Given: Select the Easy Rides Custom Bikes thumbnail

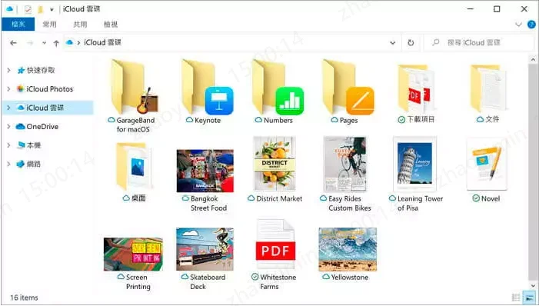Looking at the screenshot, I should pos(345,164).
